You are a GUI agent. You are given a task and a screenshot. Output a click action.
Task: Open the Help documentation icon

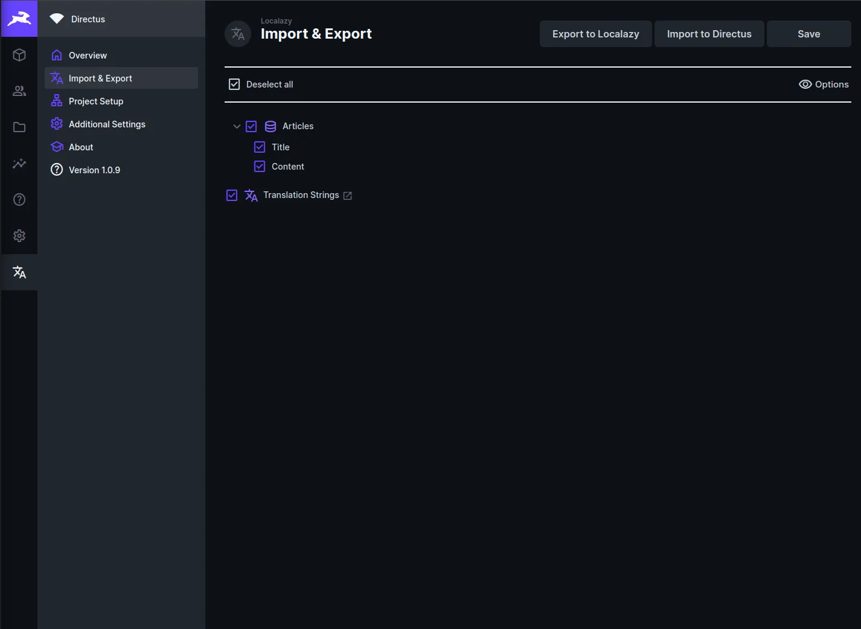pyautogui.click(x=19, y=200)
